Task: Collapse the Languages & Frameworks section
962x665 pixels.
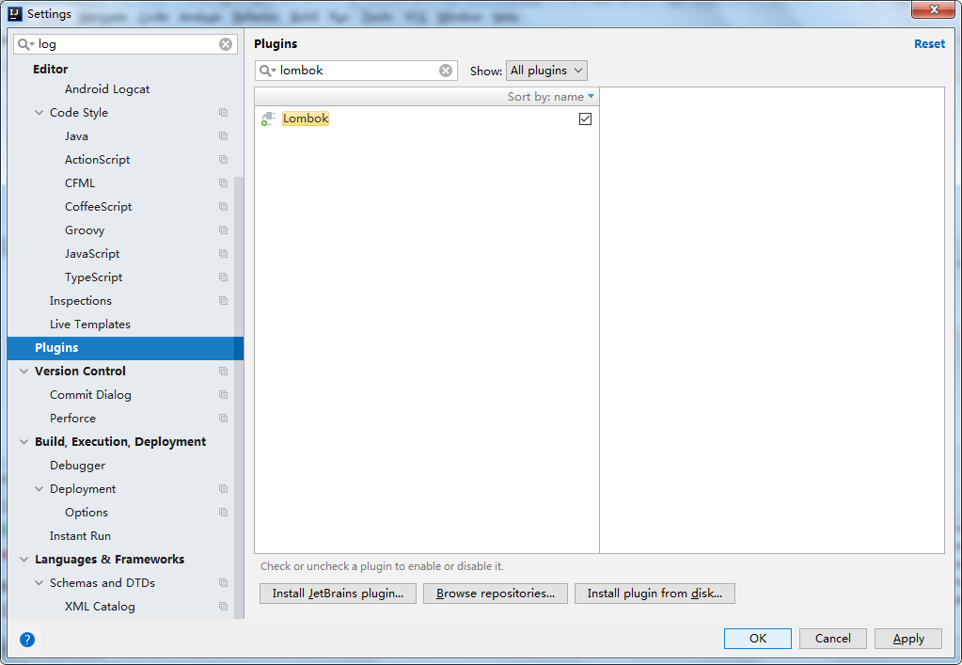Action: [x=24, y=560]
